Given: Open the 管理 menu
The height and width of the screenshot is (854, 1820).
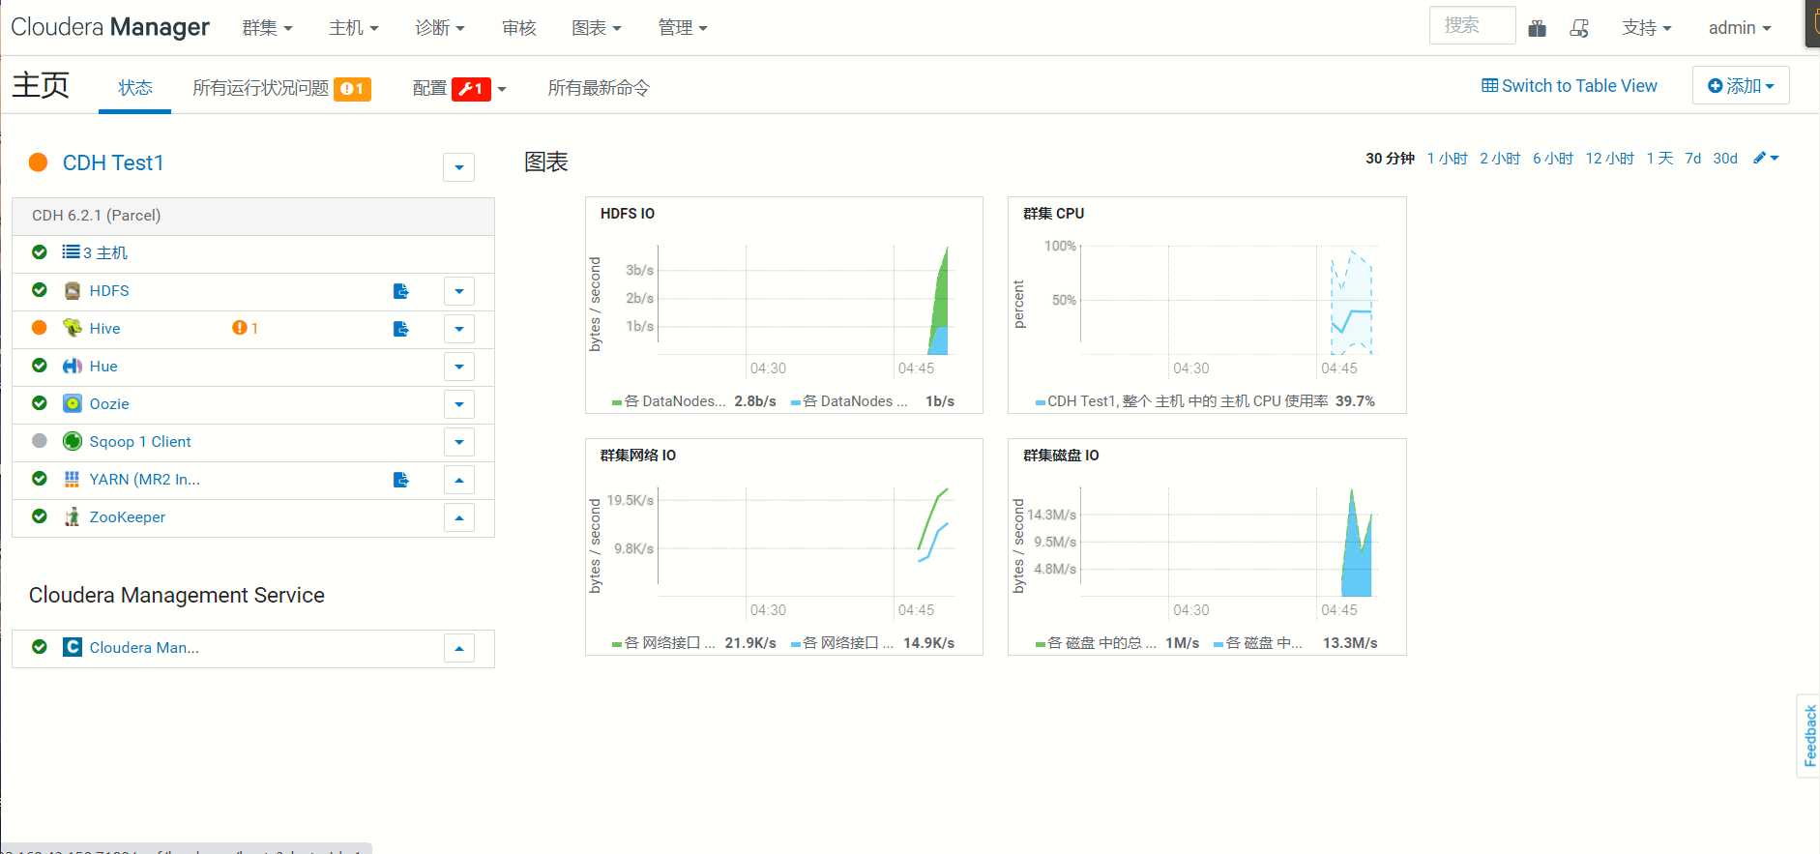Looking at the screenshot, I should click(683, 28).
